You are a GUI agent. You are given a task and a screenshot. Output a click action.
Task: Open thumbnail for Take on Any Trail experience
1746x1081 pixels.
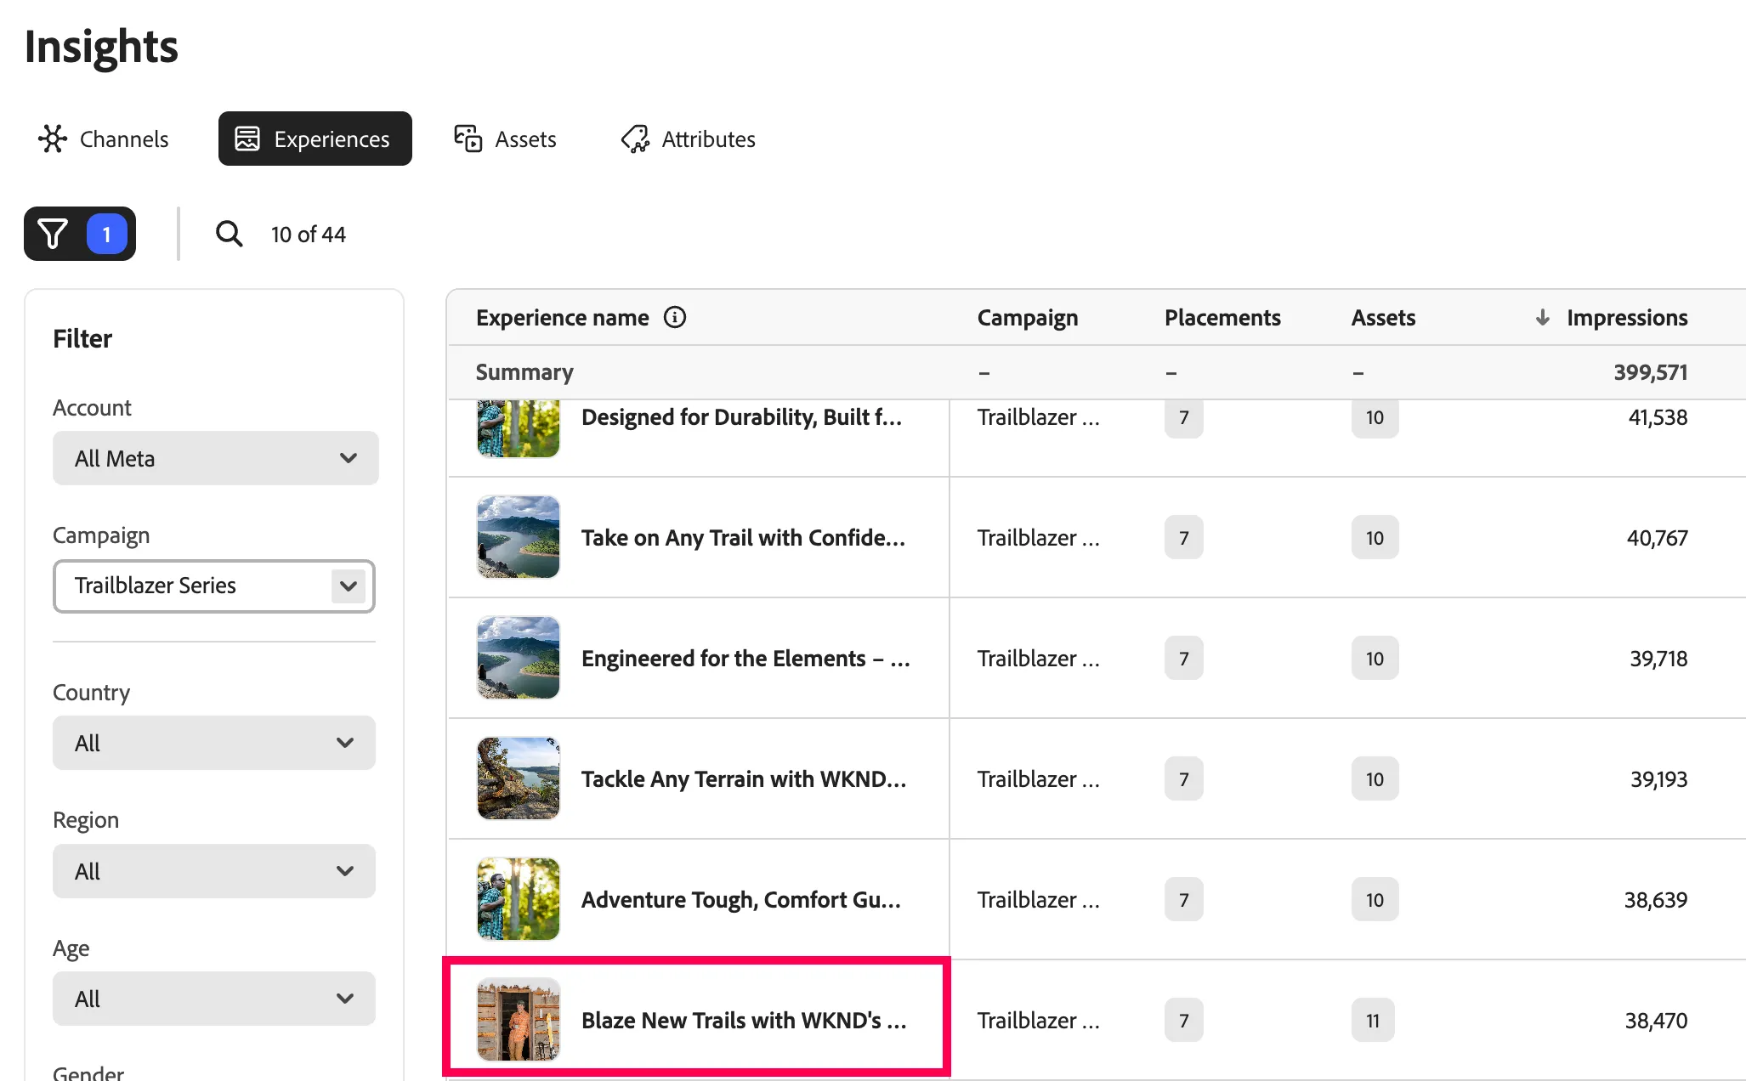(x=519, y=537)
